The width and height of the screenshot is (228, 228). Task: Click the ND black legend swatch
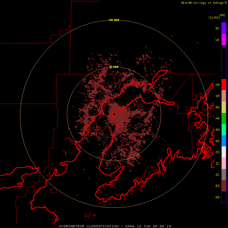point(224,197)
